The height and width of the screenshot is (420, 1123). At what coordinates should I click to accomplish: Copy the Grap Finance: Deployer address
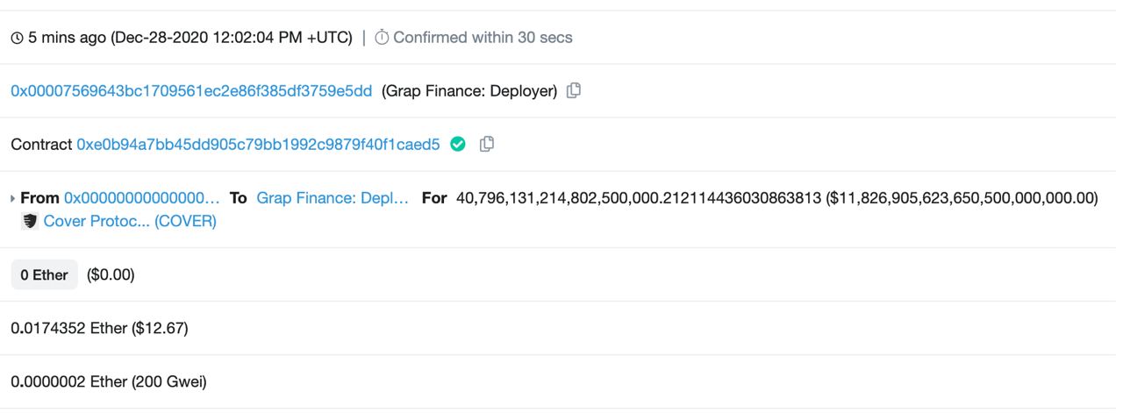[574, 90]
